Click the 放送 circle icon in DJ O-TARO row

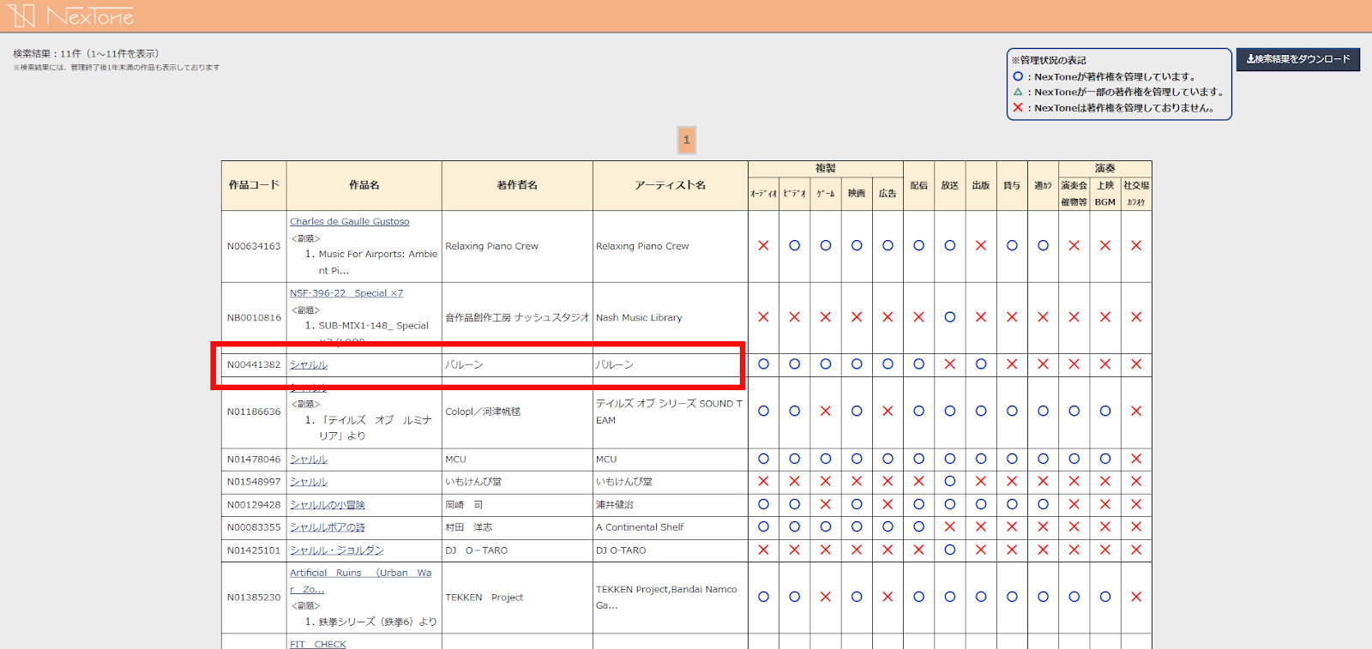click(x=949, y=550)
